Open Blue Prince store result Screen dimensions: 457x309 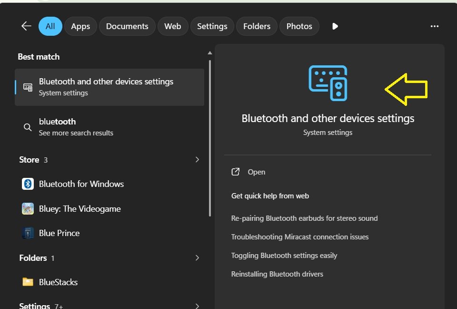tap(109, 233)
